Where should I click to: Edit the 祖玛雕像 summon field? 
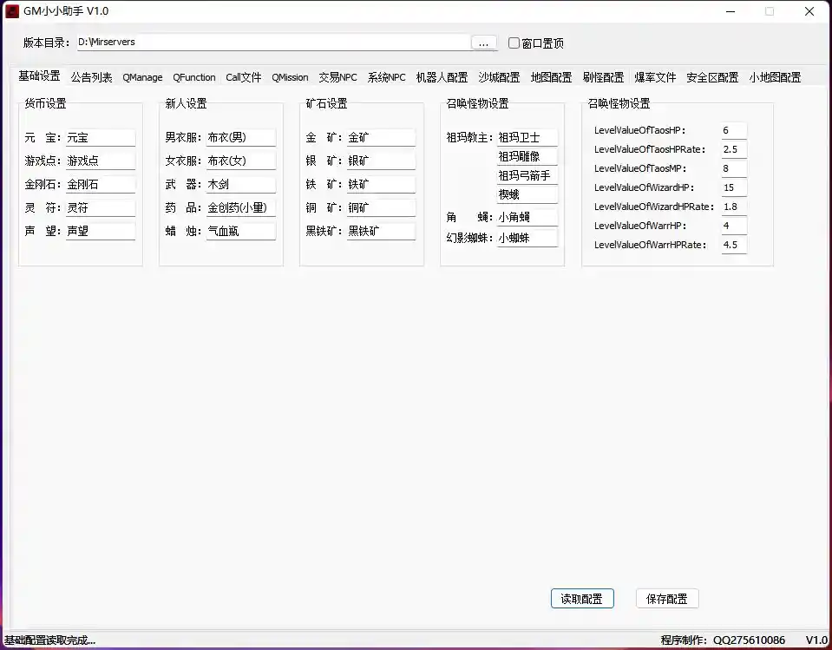coord(527,156)
